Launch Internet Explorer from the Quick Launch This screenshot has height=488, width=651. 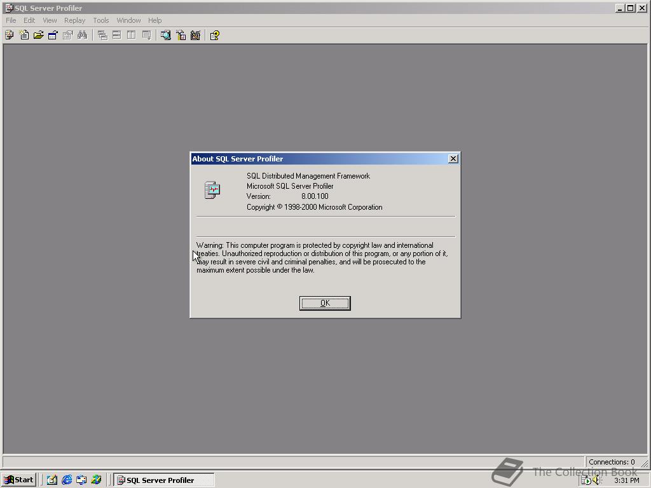click(x=67, y=480)
